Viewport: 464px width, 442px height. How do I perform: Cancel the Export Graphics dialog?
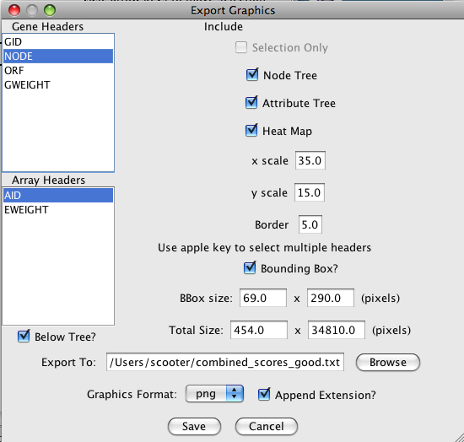point(267,426)
